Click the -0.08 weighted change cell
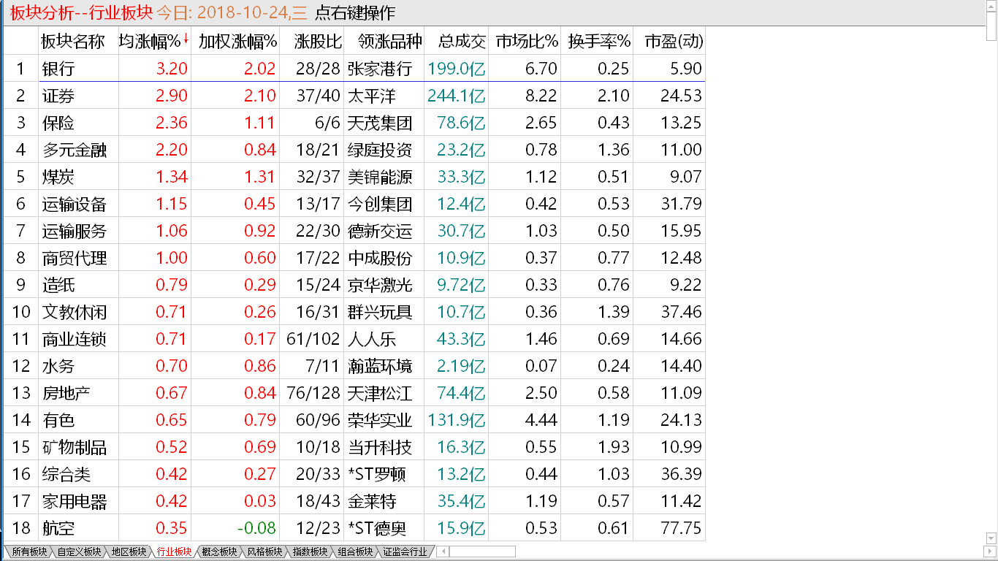998x561 pixels. tap(256, 528)
